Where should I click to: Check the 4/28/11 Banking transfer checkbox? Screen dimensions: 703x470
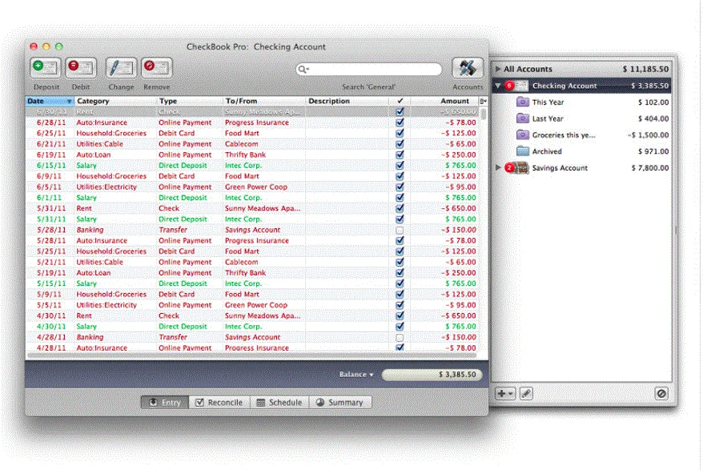click(400, 337)
